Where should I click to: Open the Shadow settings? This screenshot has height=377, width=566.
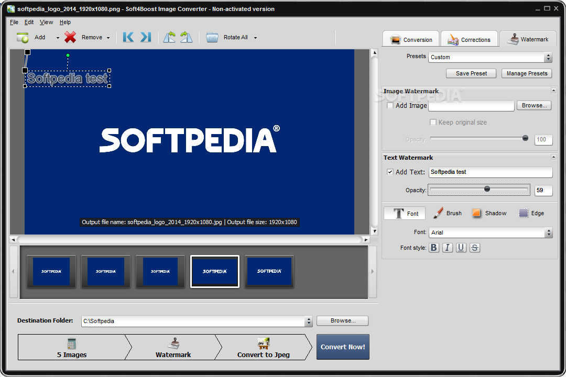(489, 213)
